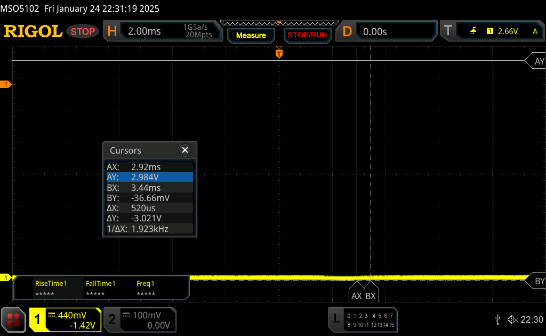
Task: Click the AX cursor handle below the graph
Action: 357,295
